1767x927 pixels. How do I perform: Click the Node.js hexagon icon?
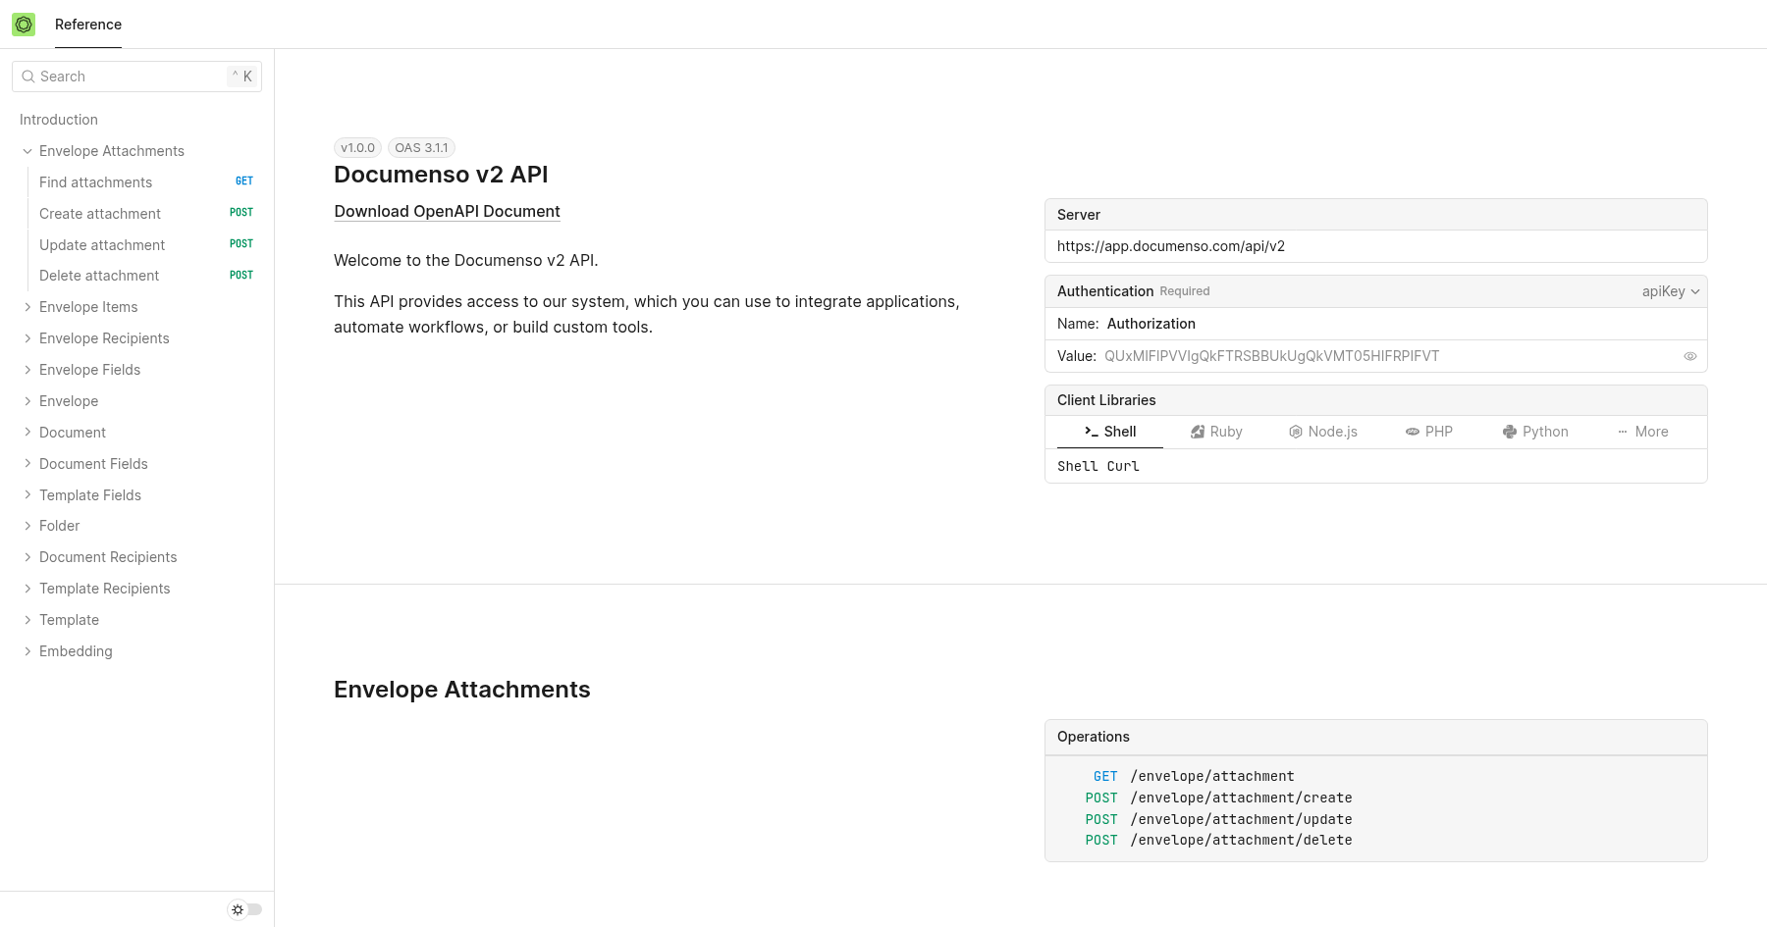pos(1296,432)
